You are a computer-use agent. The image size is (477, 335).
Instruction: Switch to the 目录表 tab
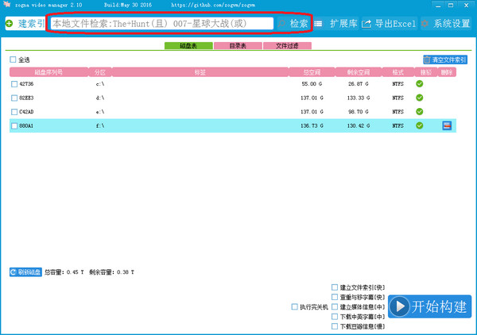238,46
